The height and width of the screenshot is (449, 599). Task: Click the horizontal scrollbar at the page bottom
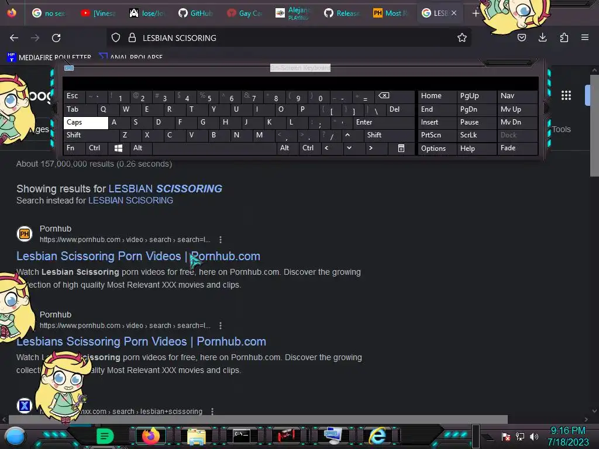[258, 419]
